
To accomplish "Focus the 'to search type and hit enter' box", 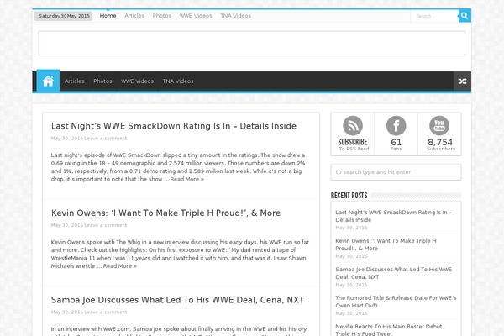I will (396, 172).
